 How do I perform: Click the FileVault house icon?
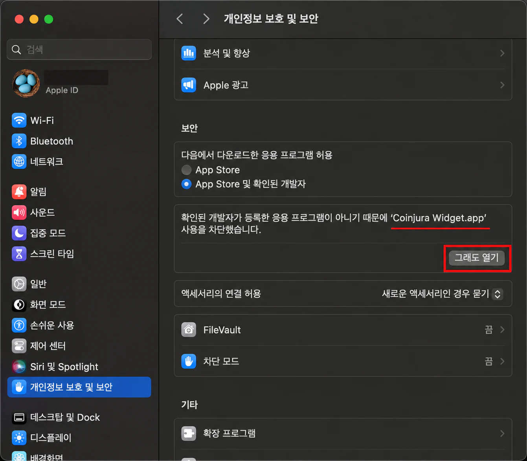click(189, 330)
